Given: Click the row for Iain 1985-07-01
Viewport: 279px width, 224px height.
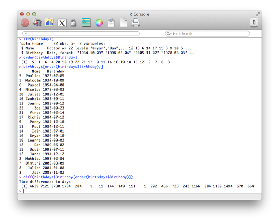Looking at the screenshot, I should click(x=42, y=131).
